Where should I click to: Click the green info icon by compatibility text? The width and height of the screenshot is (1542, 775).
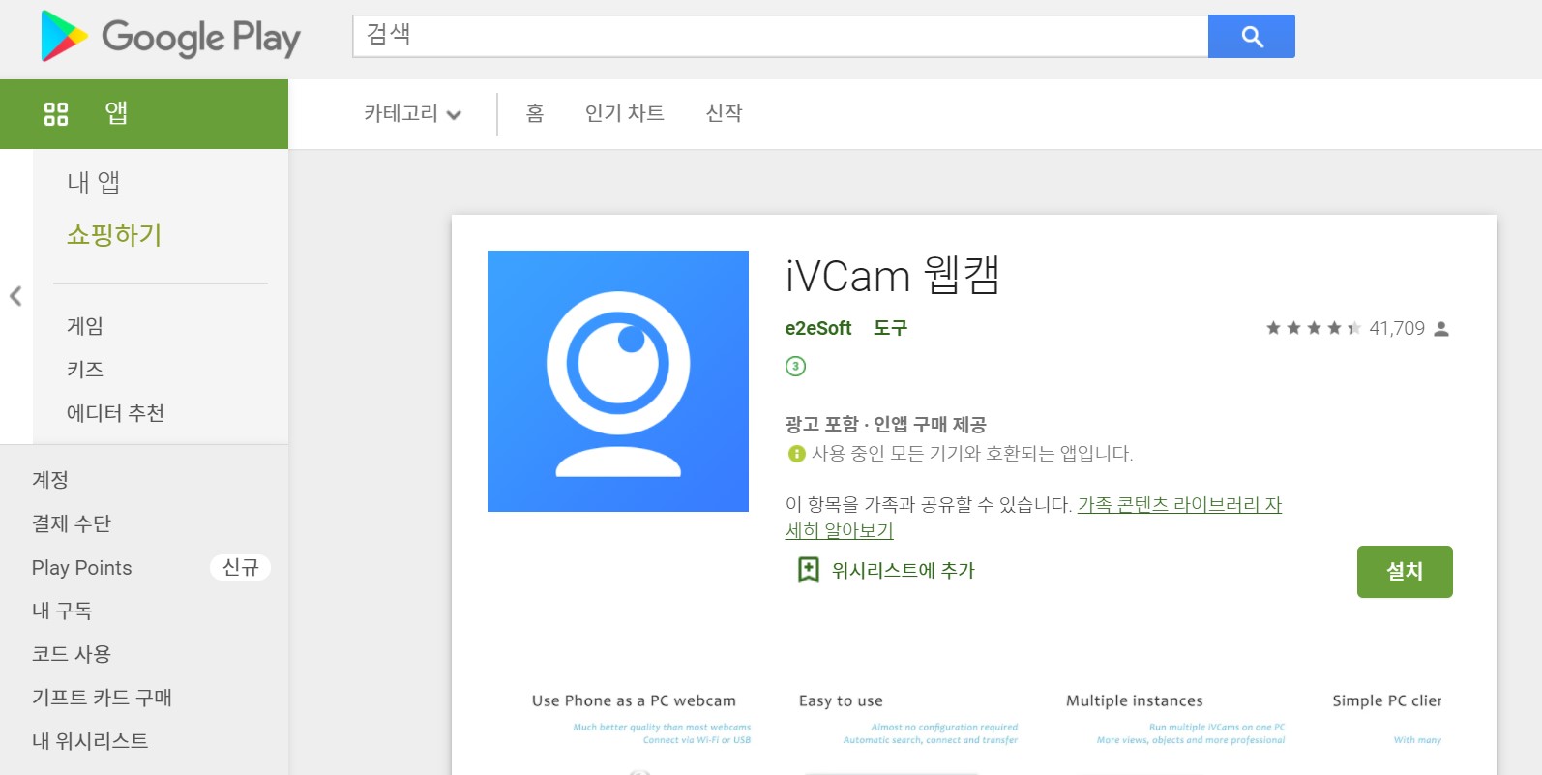point(797,453)
